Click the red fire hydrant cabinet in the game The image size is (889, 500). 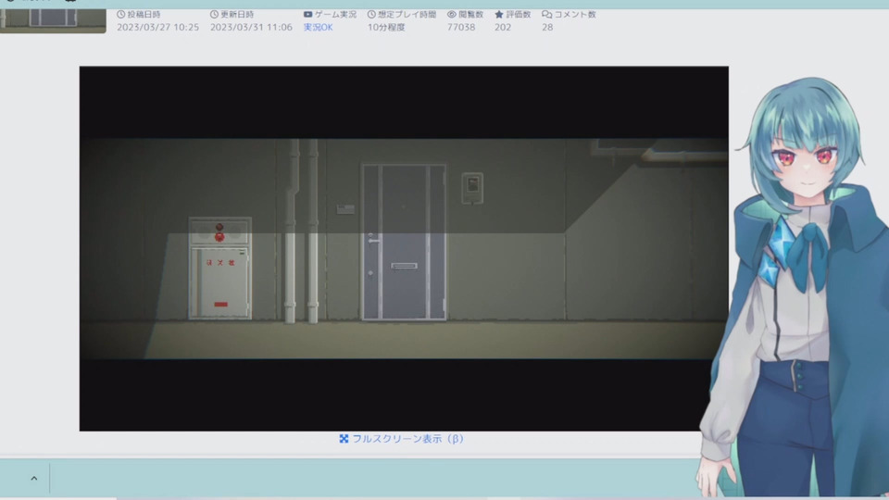coord(220,269)
